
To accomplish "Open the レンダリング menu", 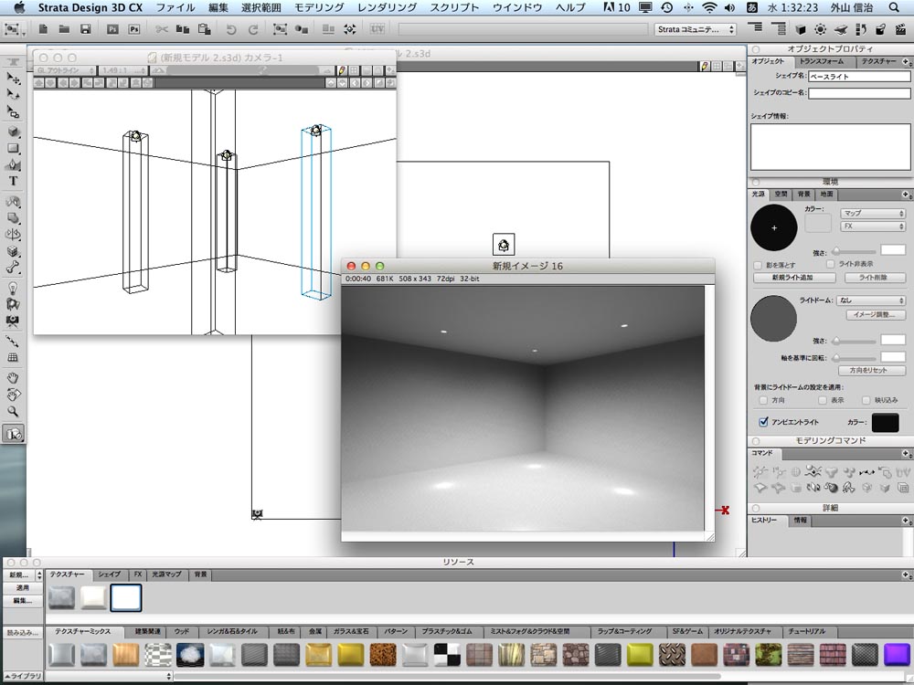I will click(387, 7).
